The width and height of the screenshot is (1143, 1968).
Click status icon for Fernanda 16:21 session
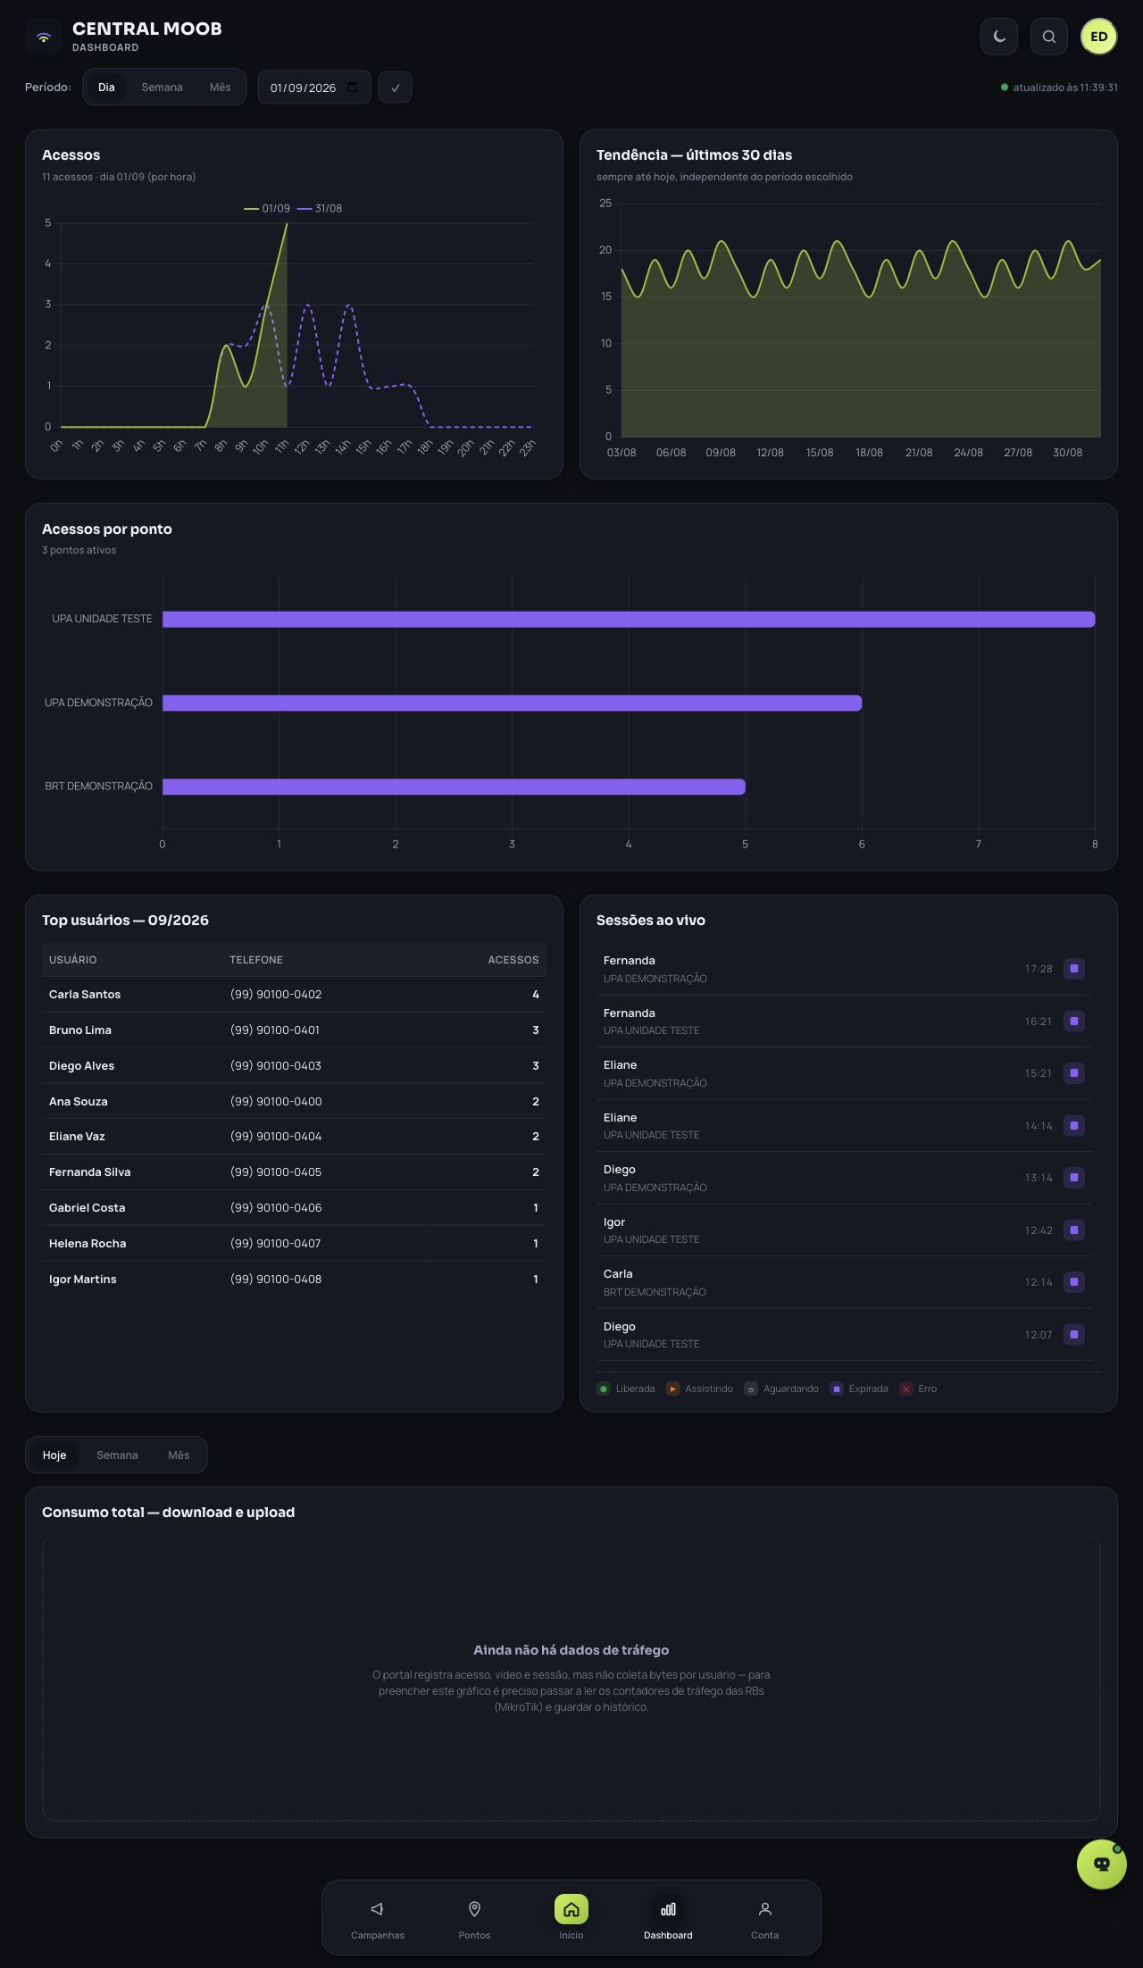(1074, 1022)
